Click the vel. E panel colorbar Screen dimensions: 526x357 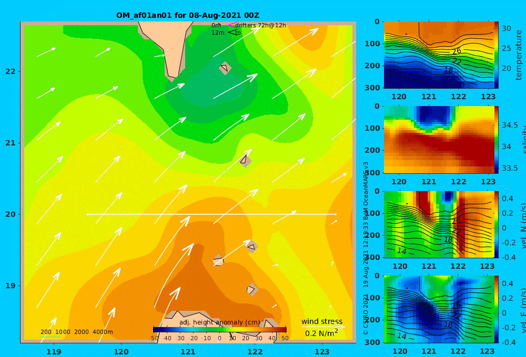pyautogui.click(x=497, y=309)
